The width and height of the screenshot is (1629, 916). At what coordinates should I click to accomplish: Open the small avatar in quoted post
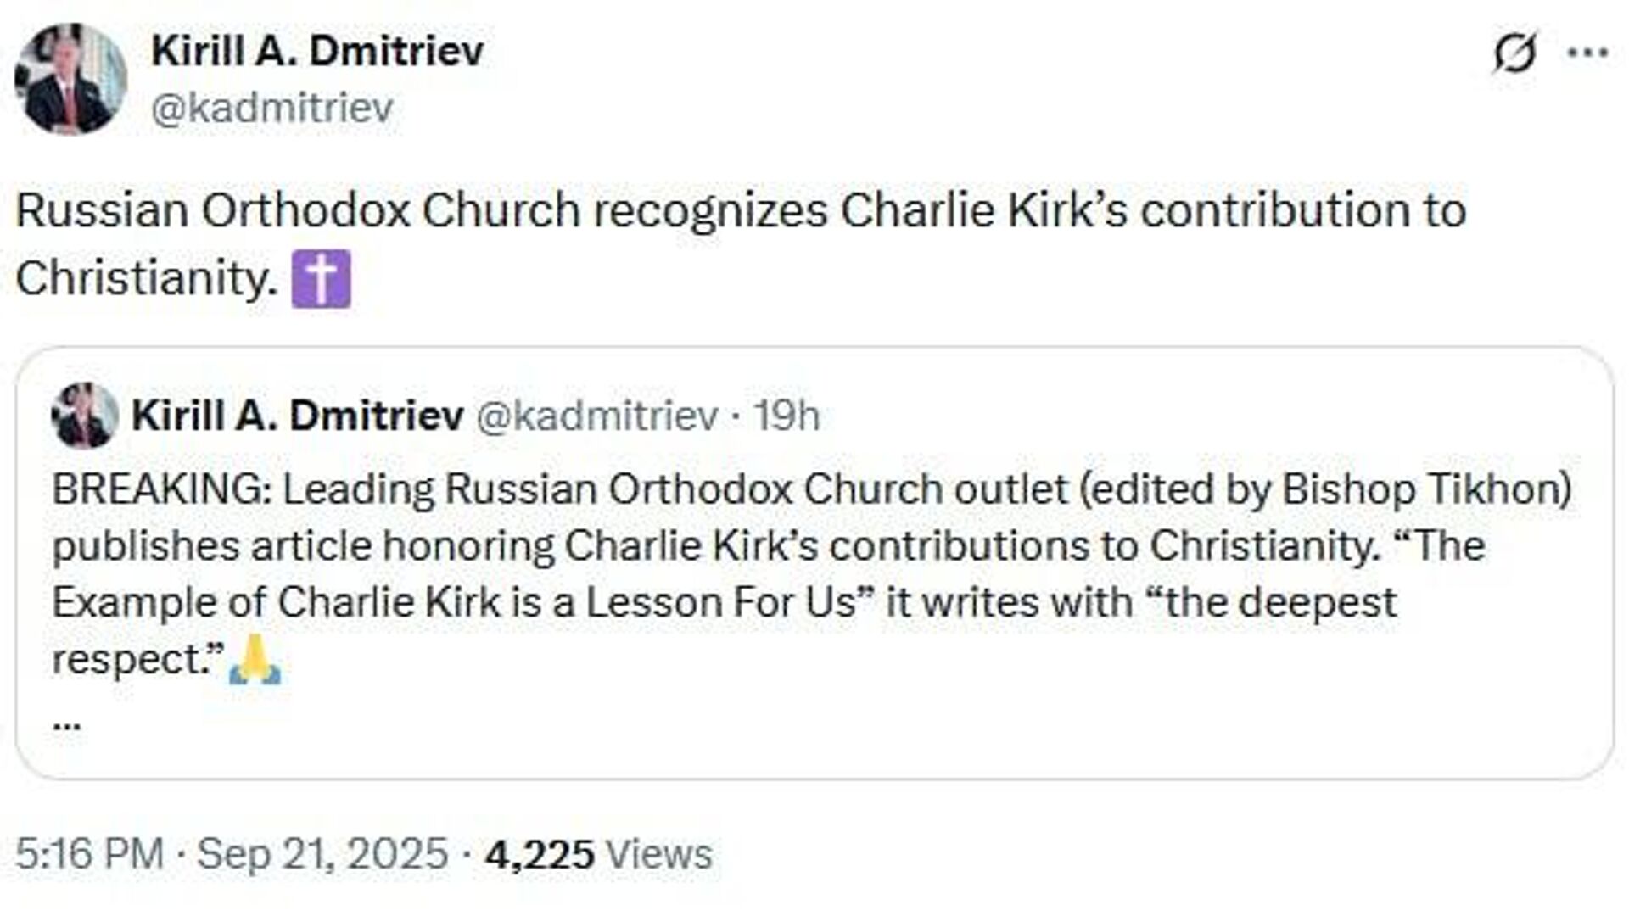click(x=85, y=416)
